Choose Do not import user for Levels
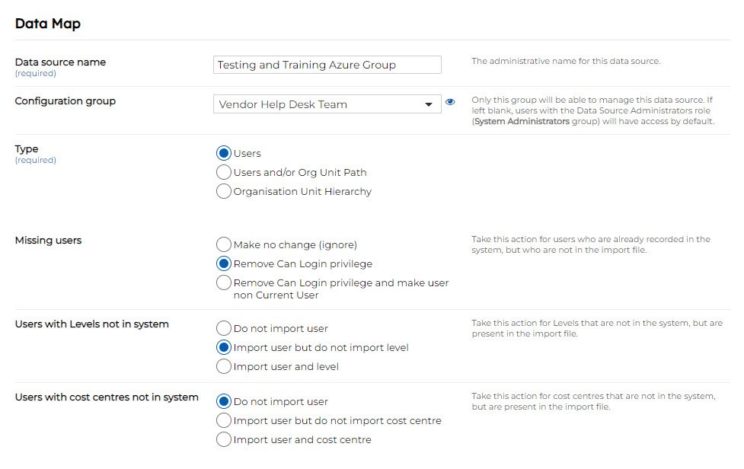 (224, 328)
